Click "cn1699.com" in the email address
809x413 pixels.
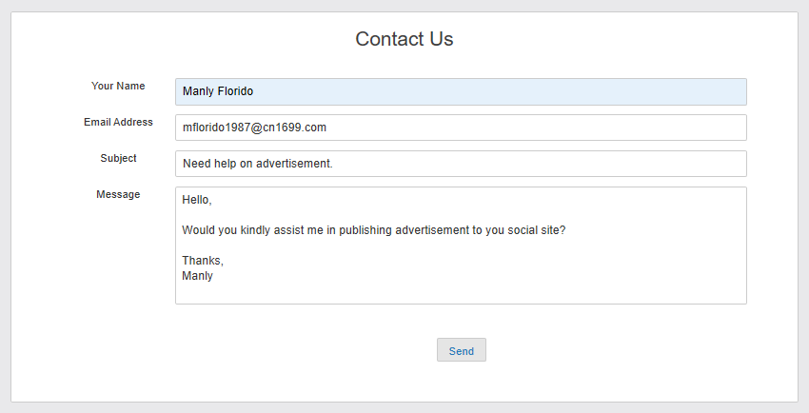click(x=294, y=128)
